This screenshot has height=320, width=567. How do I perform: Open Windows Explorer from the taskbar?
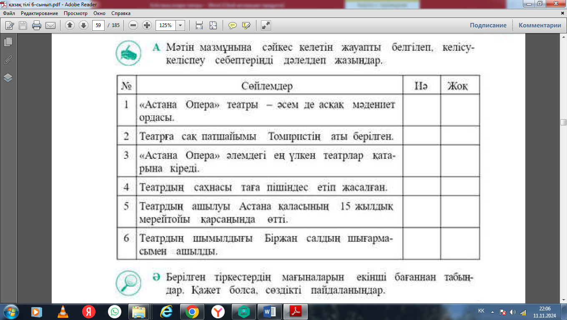[139, 311]
